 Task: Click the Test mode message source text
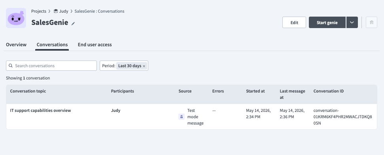[x=195, y=117]
